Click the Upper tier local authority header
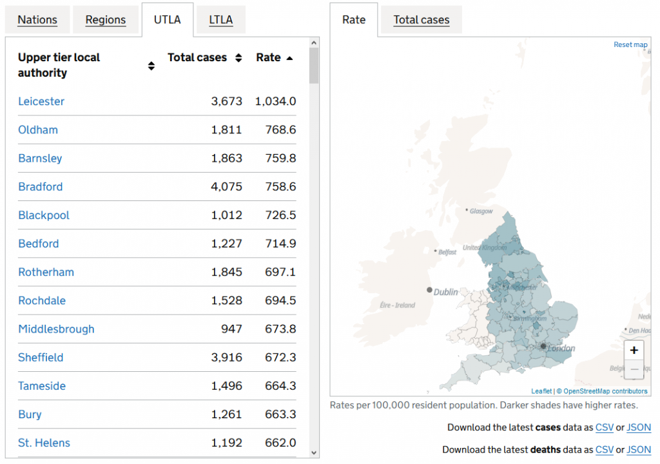This screenshot has width=660, height=464. tap(59, 65)
